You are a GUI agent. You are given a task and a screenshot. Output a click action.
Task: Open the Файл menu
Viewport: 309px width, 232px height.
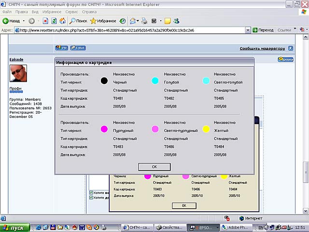pos(7,12)
